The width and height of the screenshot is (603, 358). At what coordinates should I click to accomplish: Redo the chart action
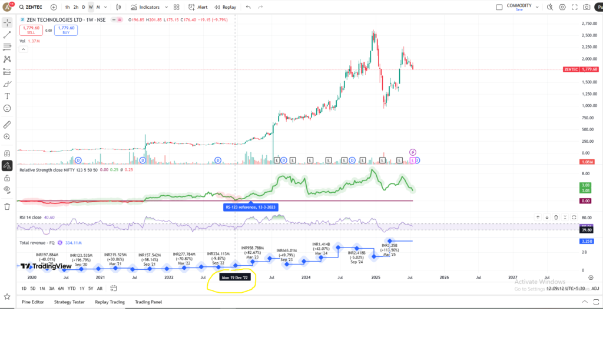(260, 7)
